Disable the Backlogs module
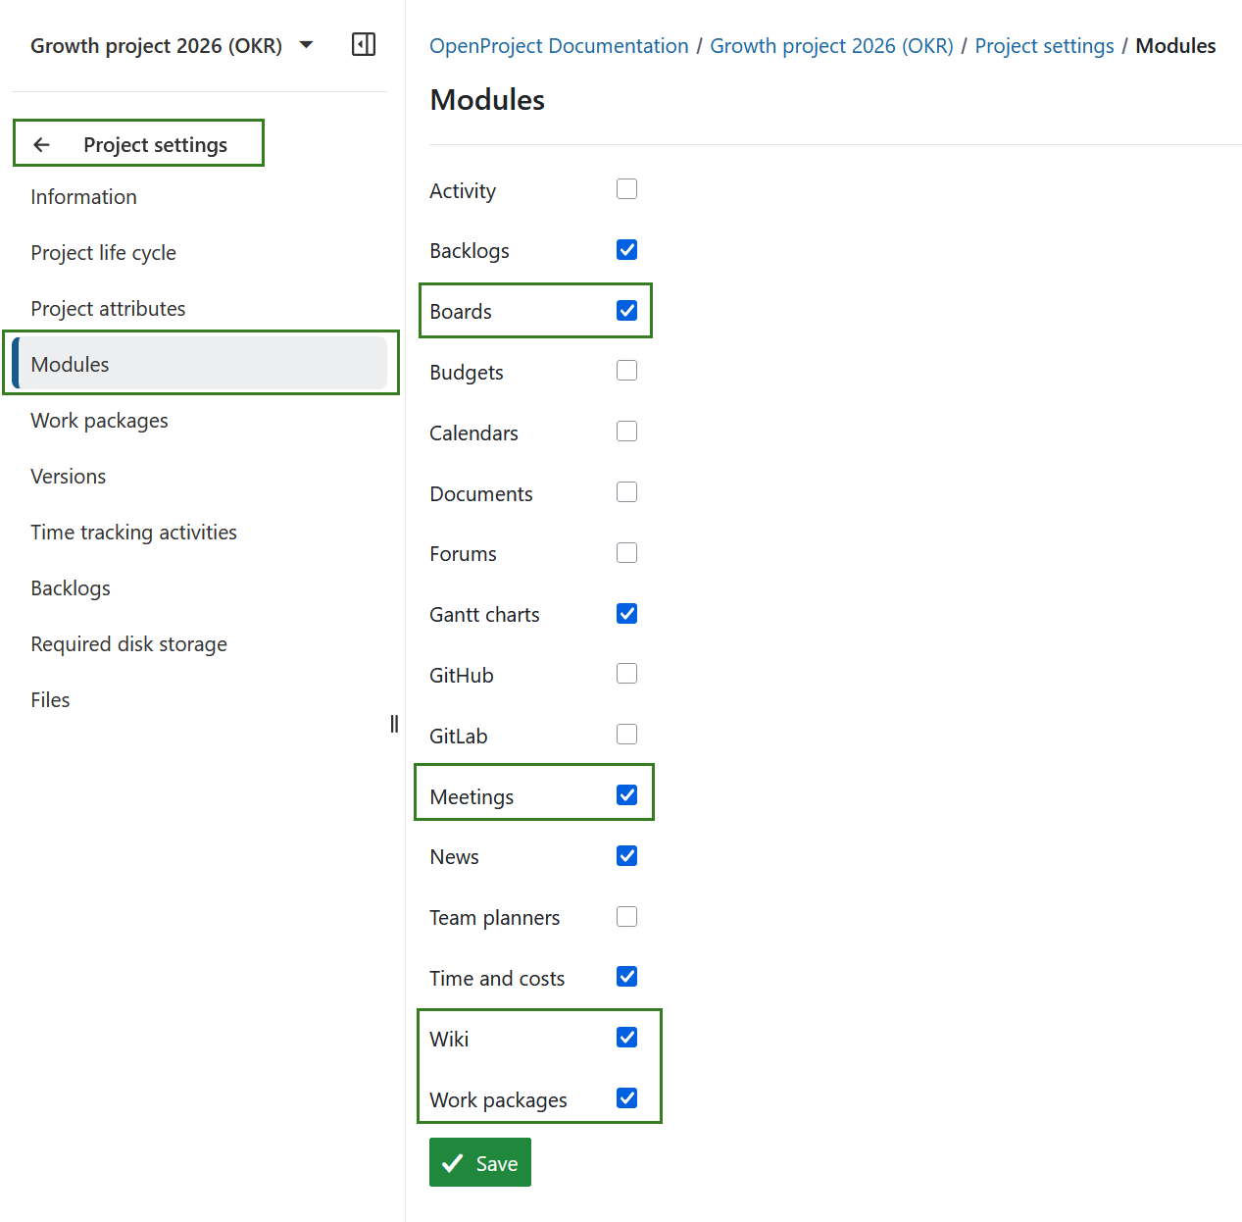 pyautogui.click(x=626, y=249)
